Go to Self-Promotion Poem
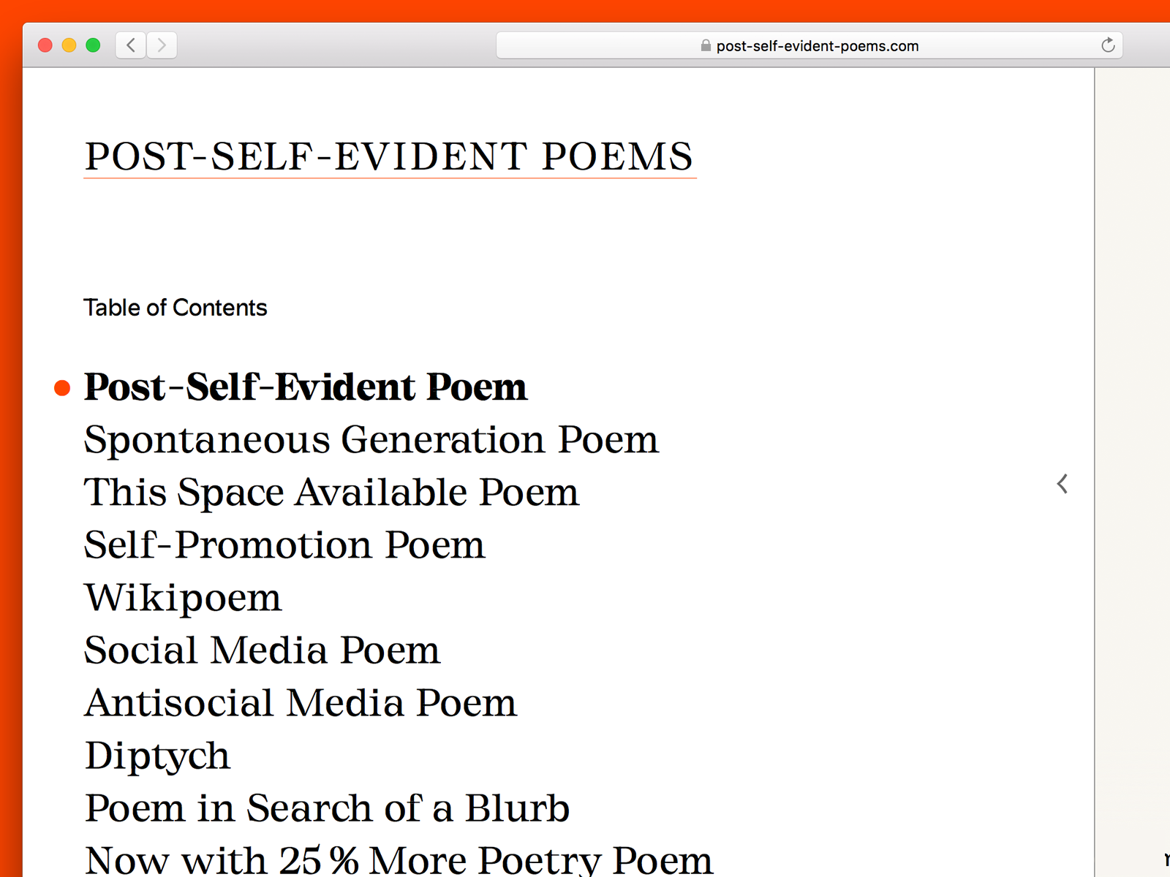1170x877 pixels. pyautogui.click(x=284, y=545)
